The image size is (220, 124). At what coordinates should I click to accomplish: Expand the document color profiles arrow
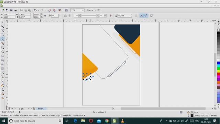click(84, 115)
